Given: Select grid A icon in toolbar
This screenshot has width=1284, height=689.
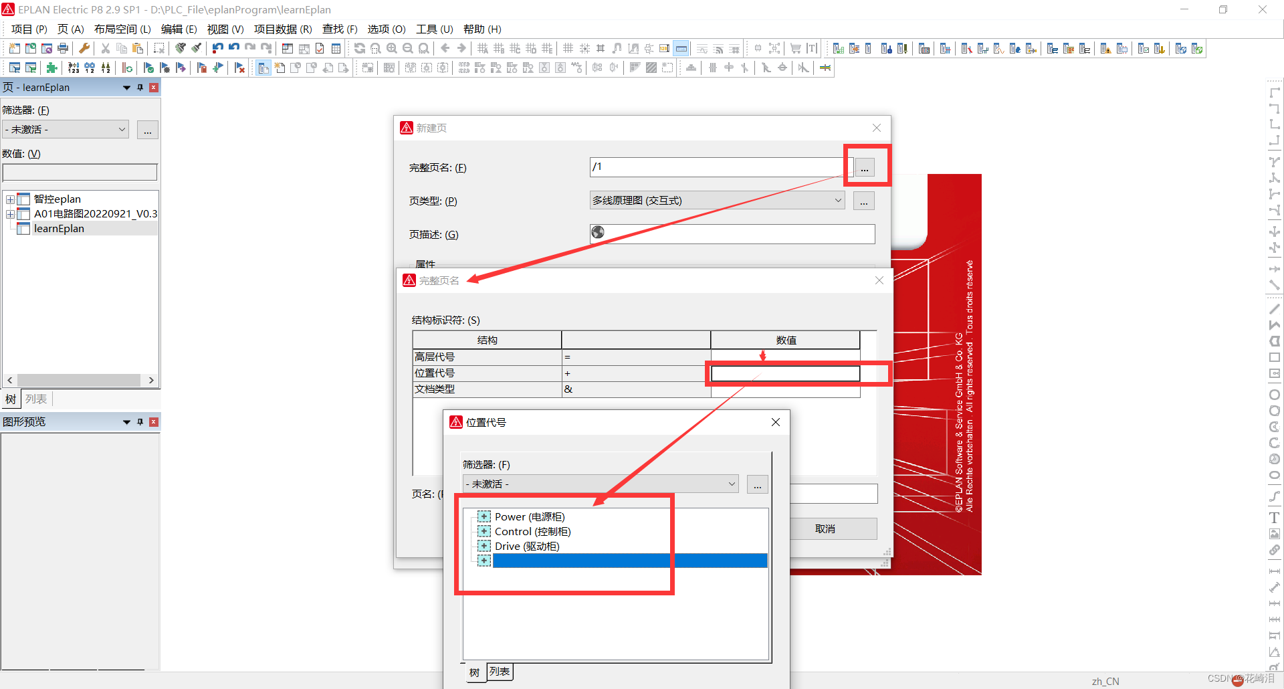Looking at the screenshot, I should [x=483, y=48].
